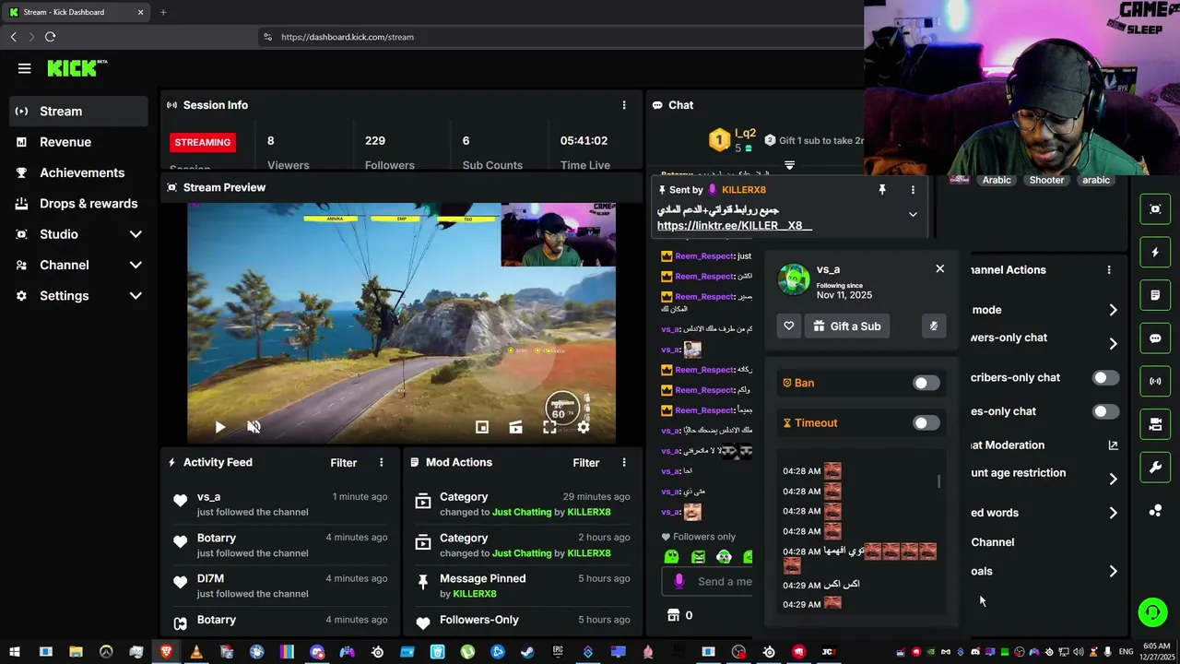1180x664 pixels.
Task: Enable emotes-only chat toggle
Action: click(x=1105, y=411)
